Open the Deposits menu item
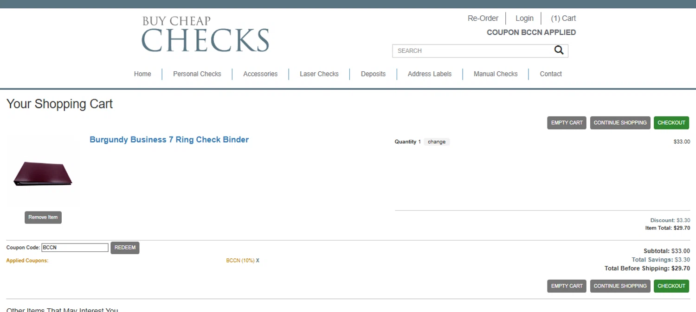Screen dimensions: 696x312 coord(373,74)
